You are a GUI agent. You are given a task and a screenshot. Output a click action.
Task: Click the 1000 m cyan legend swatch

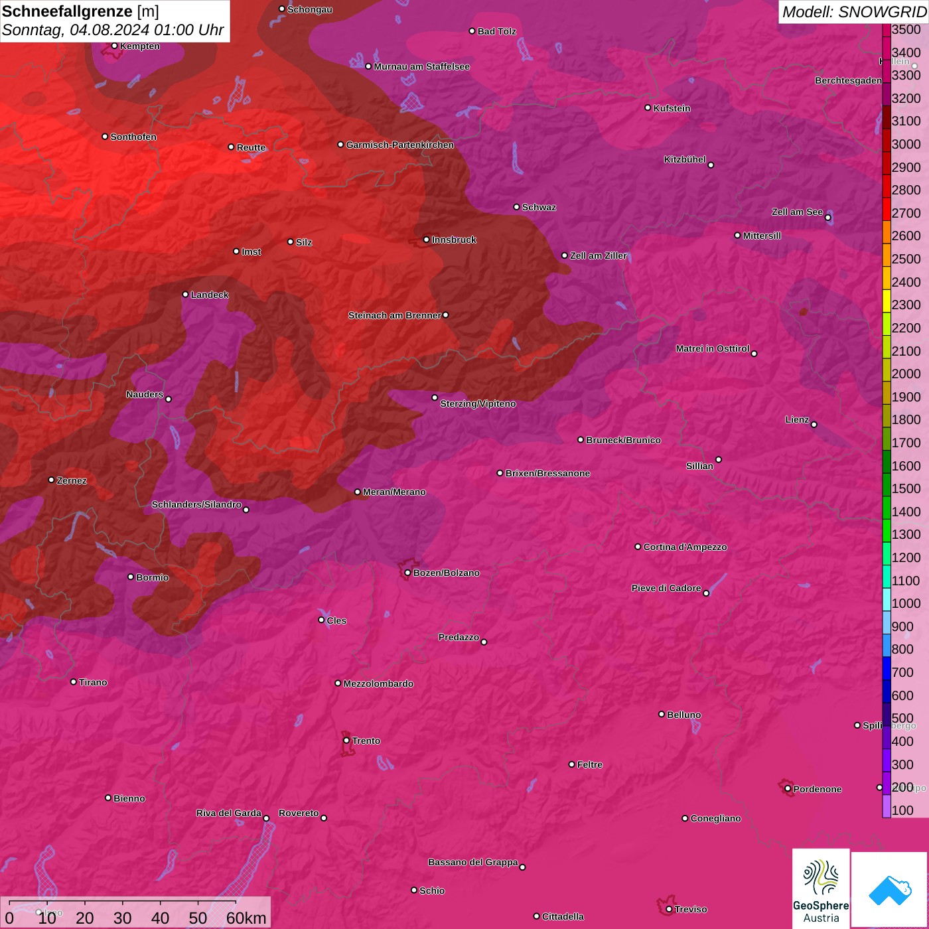(x=887, y=599)
